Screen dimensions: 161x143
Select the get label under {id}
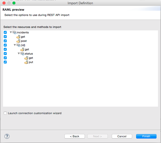tap(27, 50)
